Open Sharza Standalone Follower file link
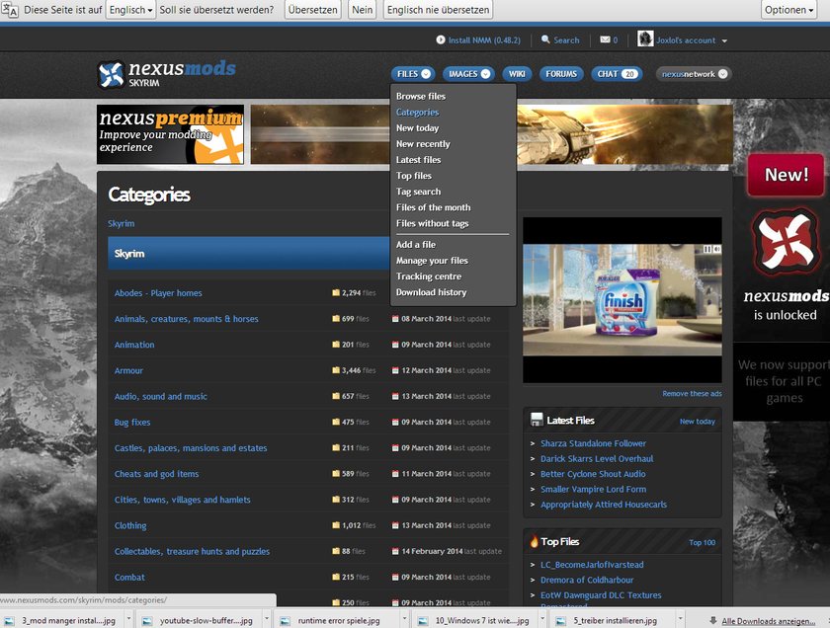This screenshot has height=628, width=830. (593, 443)
